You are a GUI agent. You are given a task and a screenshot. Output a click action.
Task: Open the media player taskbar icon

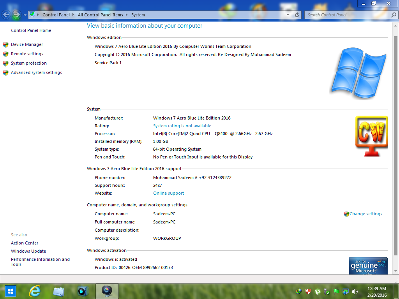83,291
